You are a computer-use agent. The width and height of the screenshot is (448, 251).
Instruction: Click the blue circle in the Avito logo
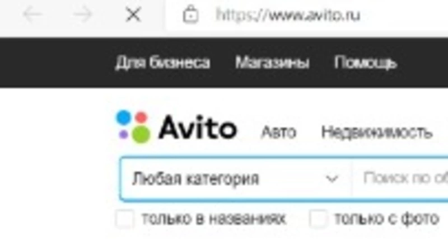124,117
